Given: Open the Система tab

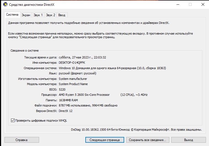Looking at the screenshot, I should coord(12,15).
